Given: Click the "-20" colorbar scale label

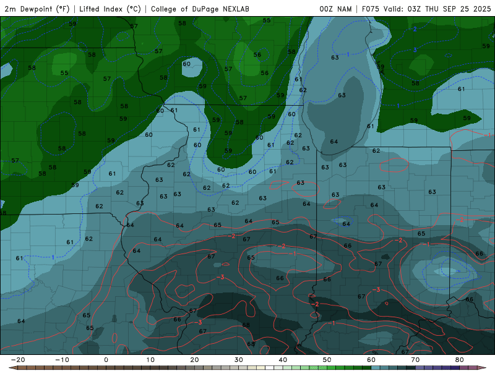Looking at the screenshot, I should tap(18, 360).
